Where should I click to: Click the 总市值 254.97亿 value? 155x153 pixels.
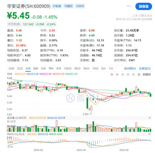point(132,50)
